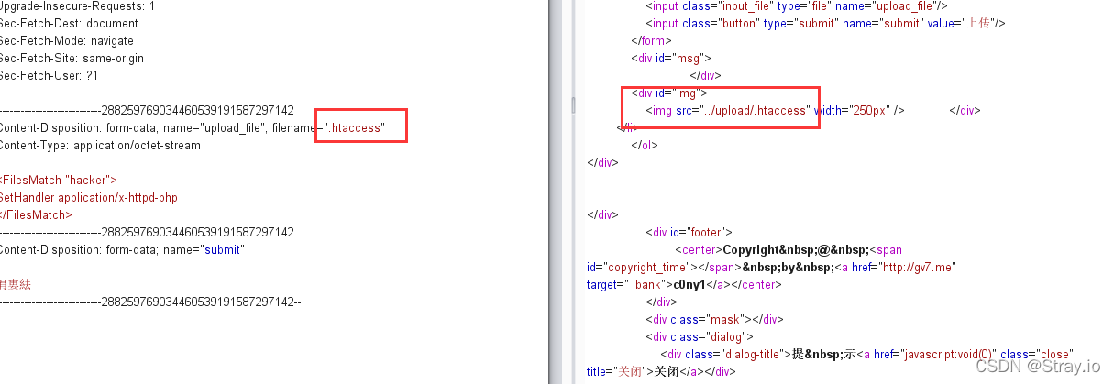Screen dimensions: 1114x384
Task: Click the SetHandler application/x-httpd-php line
Action: pos(89,198)
